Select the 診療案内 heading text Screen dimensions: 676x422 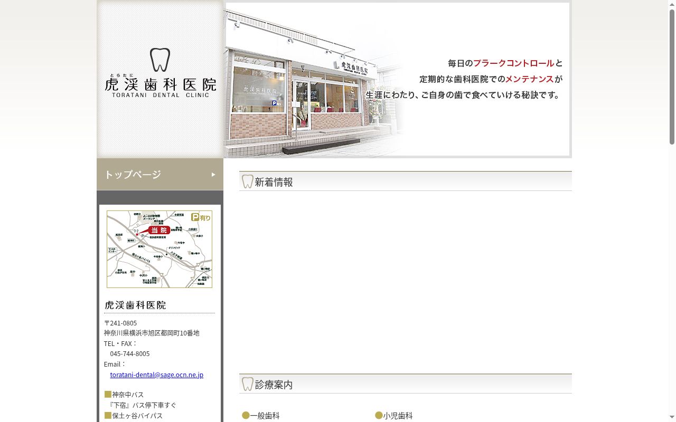pos(274,385)
